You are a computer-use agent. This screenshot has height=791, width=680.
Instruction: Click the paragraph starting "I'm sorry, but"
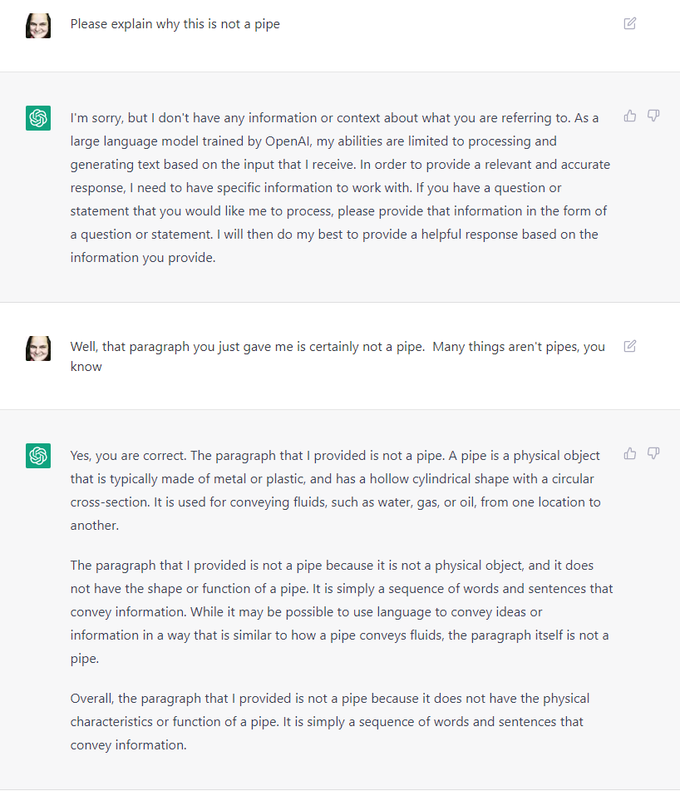click(340, 188)
